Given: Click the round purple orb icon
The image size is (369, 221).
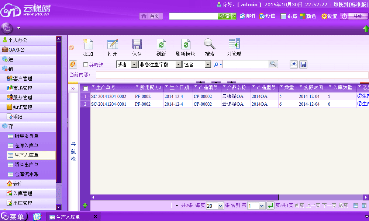Looking at the screenshot, I should pyautogui.click(x=7, y=28).
